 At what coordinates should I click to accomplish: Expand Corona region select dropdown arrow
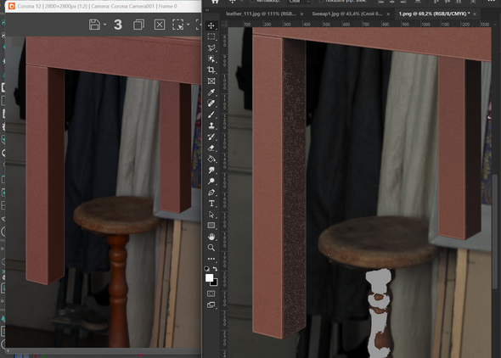[189, 25]
